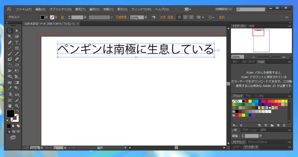The height and width of the screenshot is (157, 298).
Task: Select the Rotate tool
Action: point(10,65)
